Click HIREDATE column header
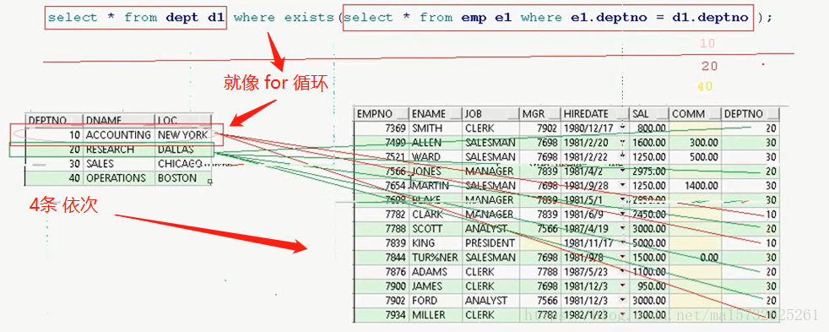829x332 pixels. point(595,114)
